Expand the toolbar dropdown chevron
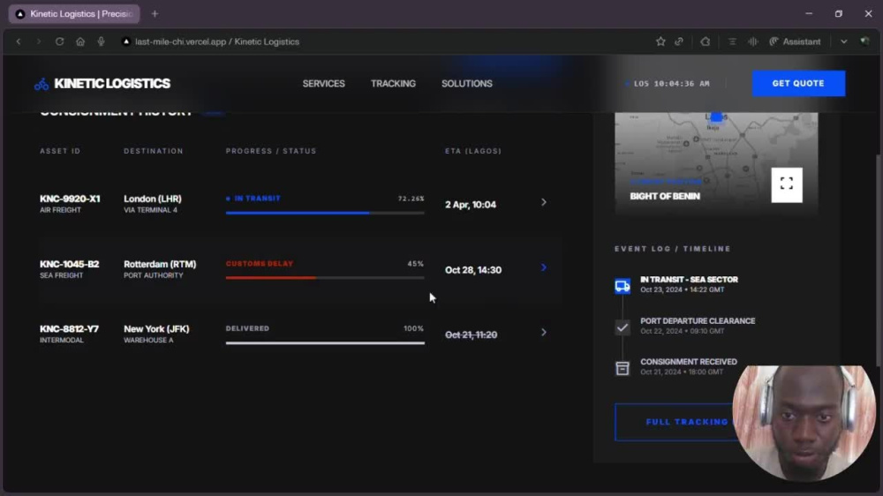Image resolution: width=883 pixels, height=496 pixels. click(x=843, y=41)
